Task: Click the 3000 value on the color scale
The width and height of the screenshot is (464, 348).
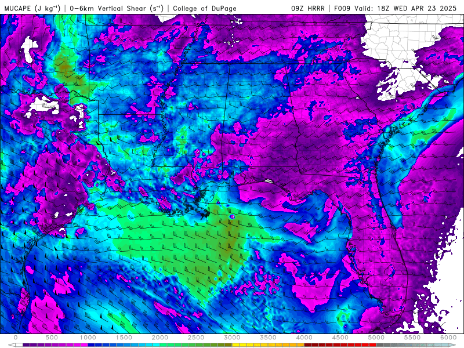Action: pos(232,338)
